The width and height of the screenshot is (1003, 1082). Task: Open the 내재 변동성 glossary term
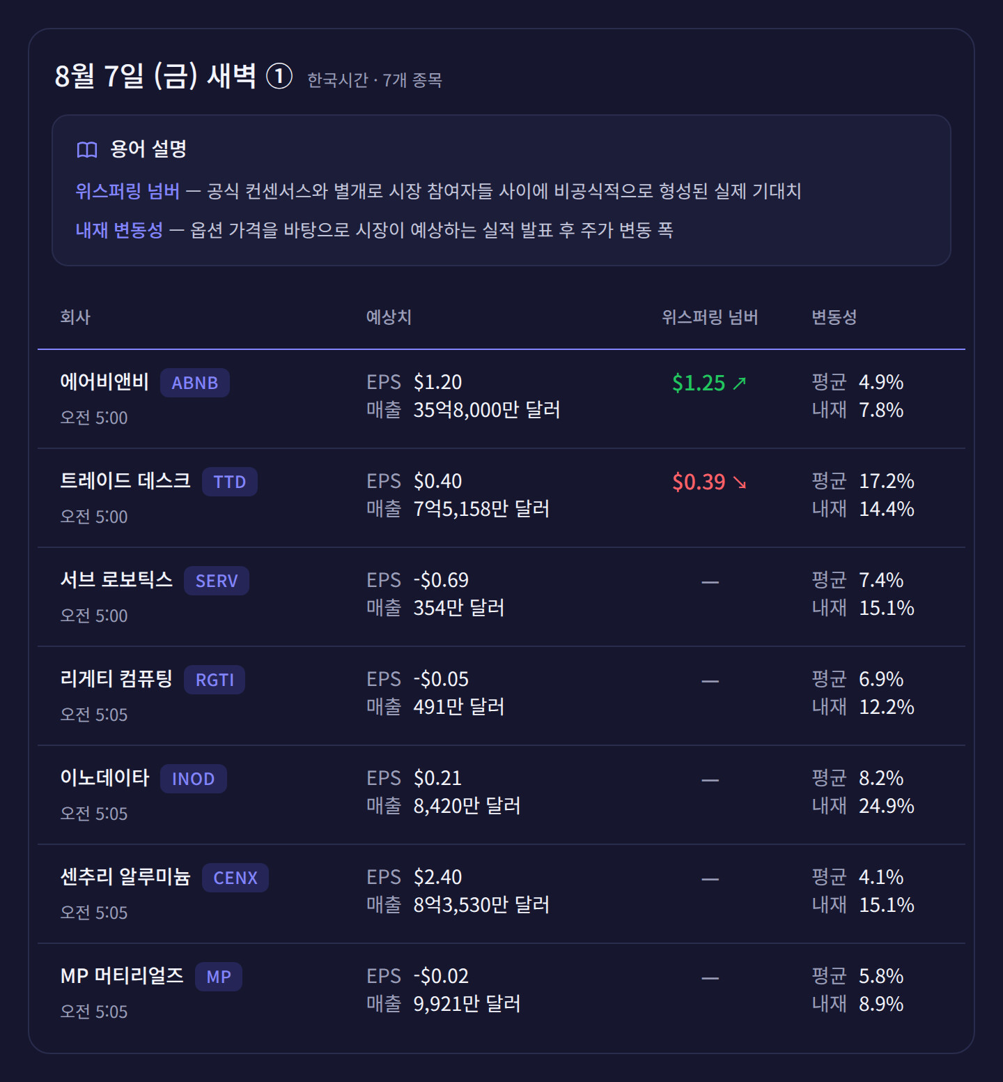(x=119, y=230)
